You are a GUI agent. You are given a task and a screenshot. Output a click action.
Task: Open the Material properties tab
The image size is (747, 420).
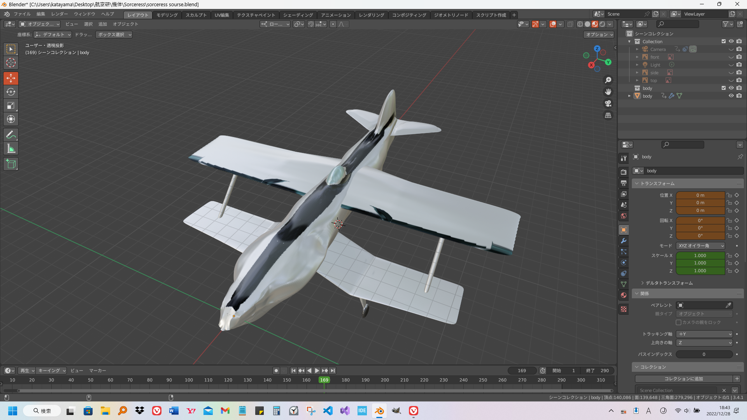624,295
